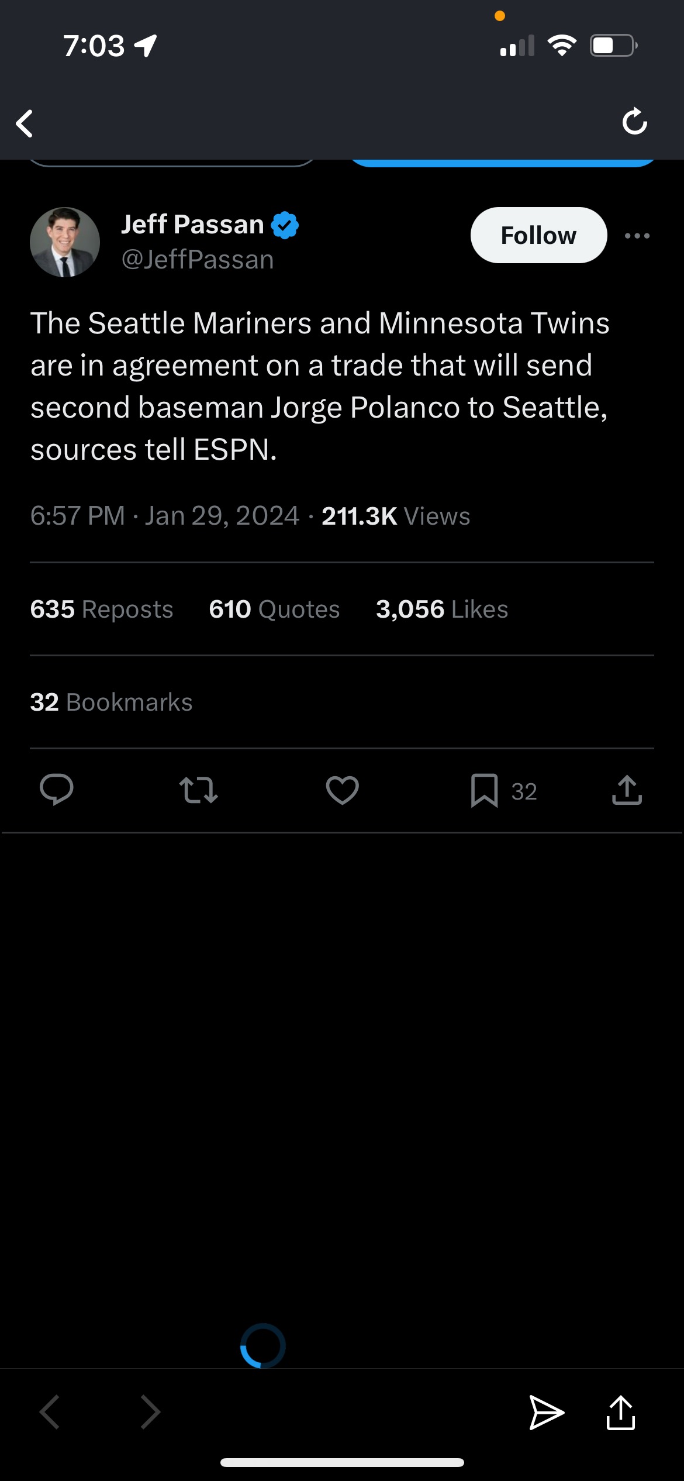Image resolution: width=684 pixels, height=1481 pixels.
Task: Tap the Jeff Passan display name
Action: (x=192, y=225)
